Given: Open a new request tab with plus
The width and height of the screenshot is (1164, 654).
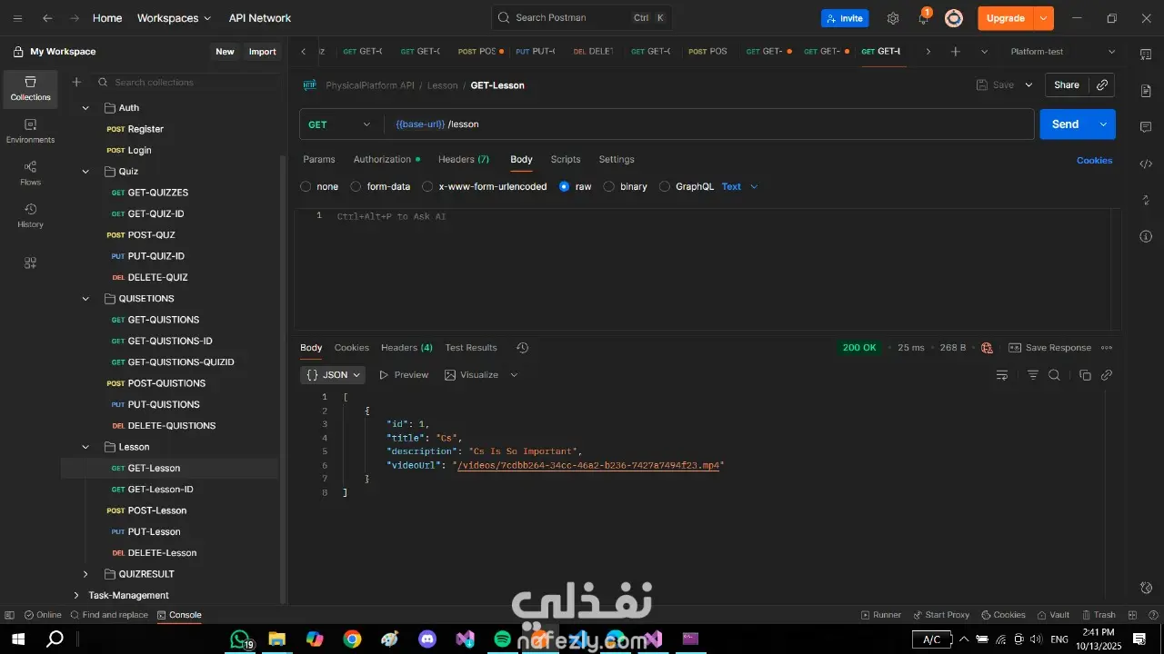Looking at the screenshot, I should (x=955, y=52).
